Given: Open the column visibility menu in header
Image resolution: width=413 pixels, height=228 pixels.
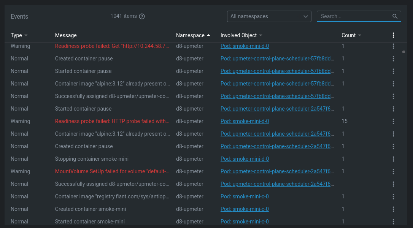Looking at the screenshot, I should [393, 35].
